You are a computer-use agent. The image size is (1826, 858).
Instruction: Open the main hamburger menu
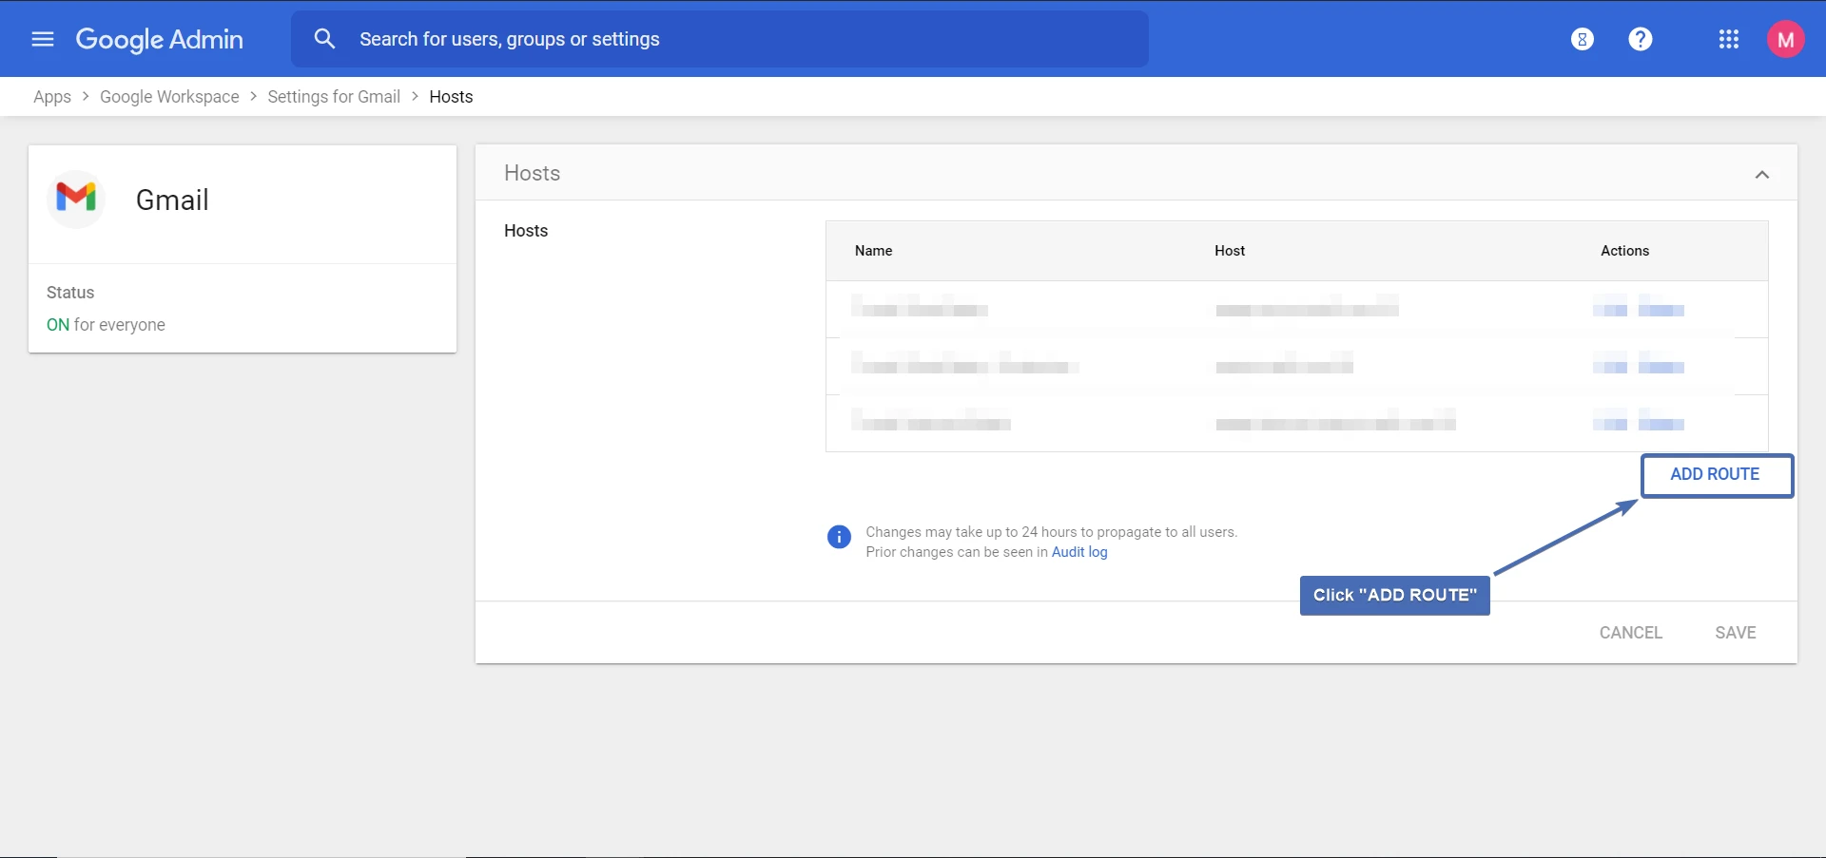coord(43,39)
